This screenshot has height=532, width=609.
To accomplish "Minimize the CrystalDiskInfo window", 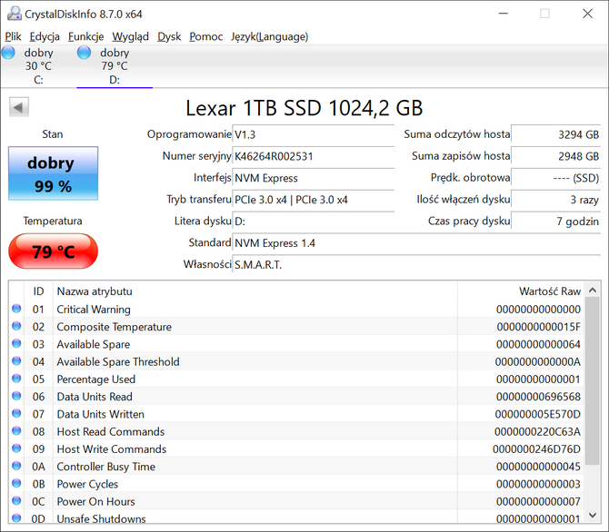I will click(504, 14).
